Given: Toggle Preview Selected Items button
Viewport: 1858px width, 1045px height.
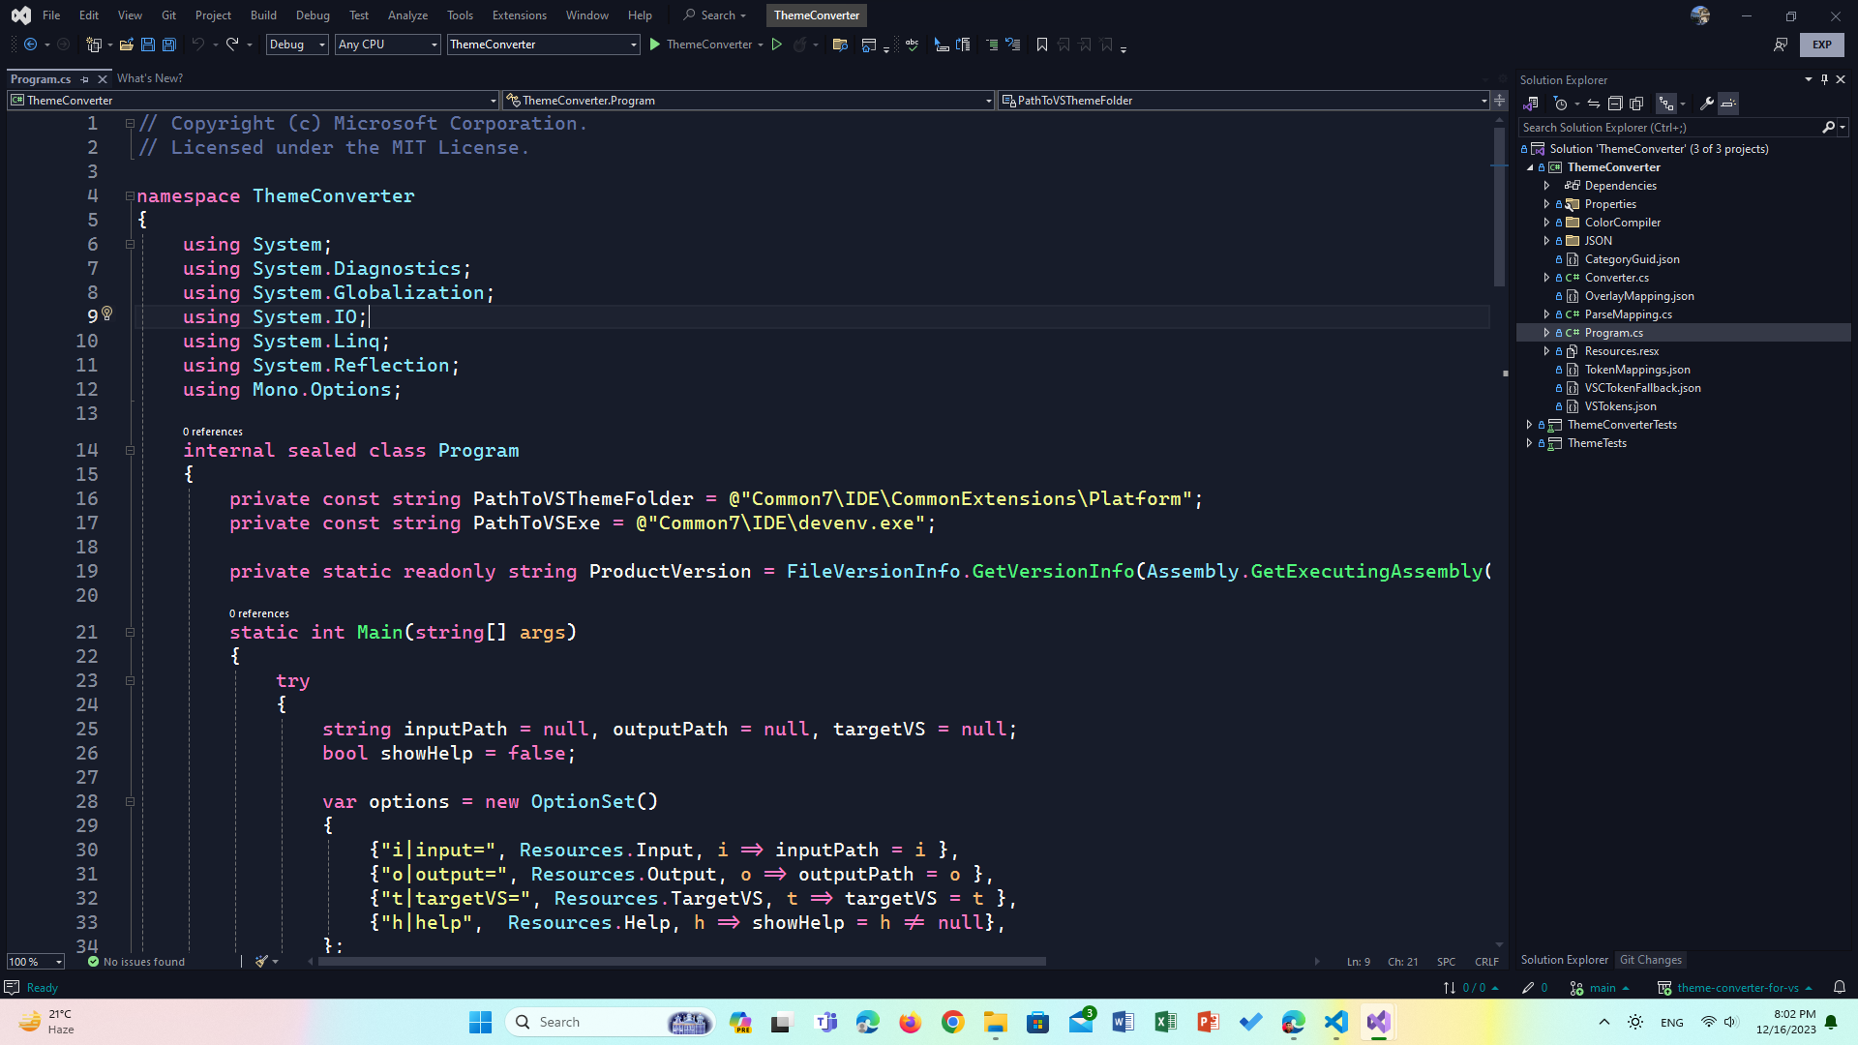Looking at the screenshot, I should click(x=1728, y=104).
